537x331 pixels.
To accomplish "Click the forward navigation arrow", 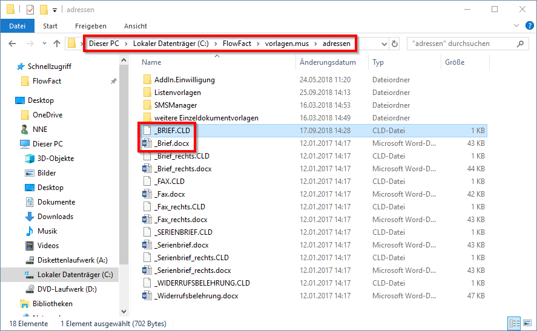I will (30, 44).
